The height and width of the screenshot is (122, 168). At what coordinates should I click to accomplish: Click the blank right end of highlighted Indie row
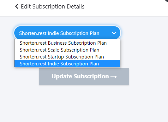coord(109,64)
